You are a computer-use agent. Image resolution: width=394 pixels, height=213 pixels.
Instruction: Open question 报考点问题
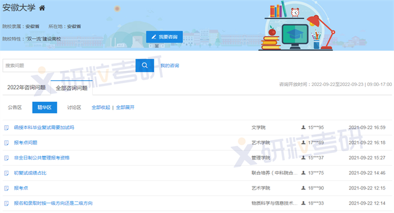[25, 143]
